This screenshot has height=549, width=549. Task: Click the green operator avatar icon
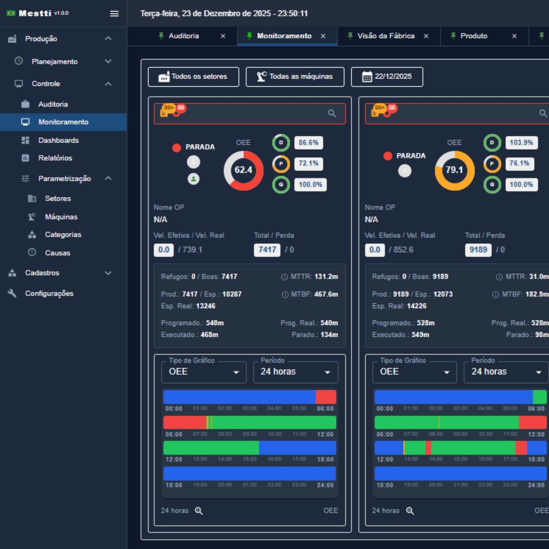pos(194,179)
